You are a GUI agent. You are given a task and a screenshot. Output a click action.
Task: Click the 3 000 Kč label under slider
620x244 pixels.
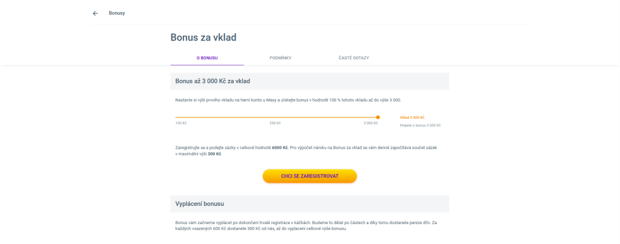pos(371,124)
